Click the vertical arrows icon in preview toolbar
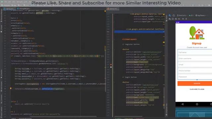The width and height of the screenshot is (212, 119). (186, 19)
